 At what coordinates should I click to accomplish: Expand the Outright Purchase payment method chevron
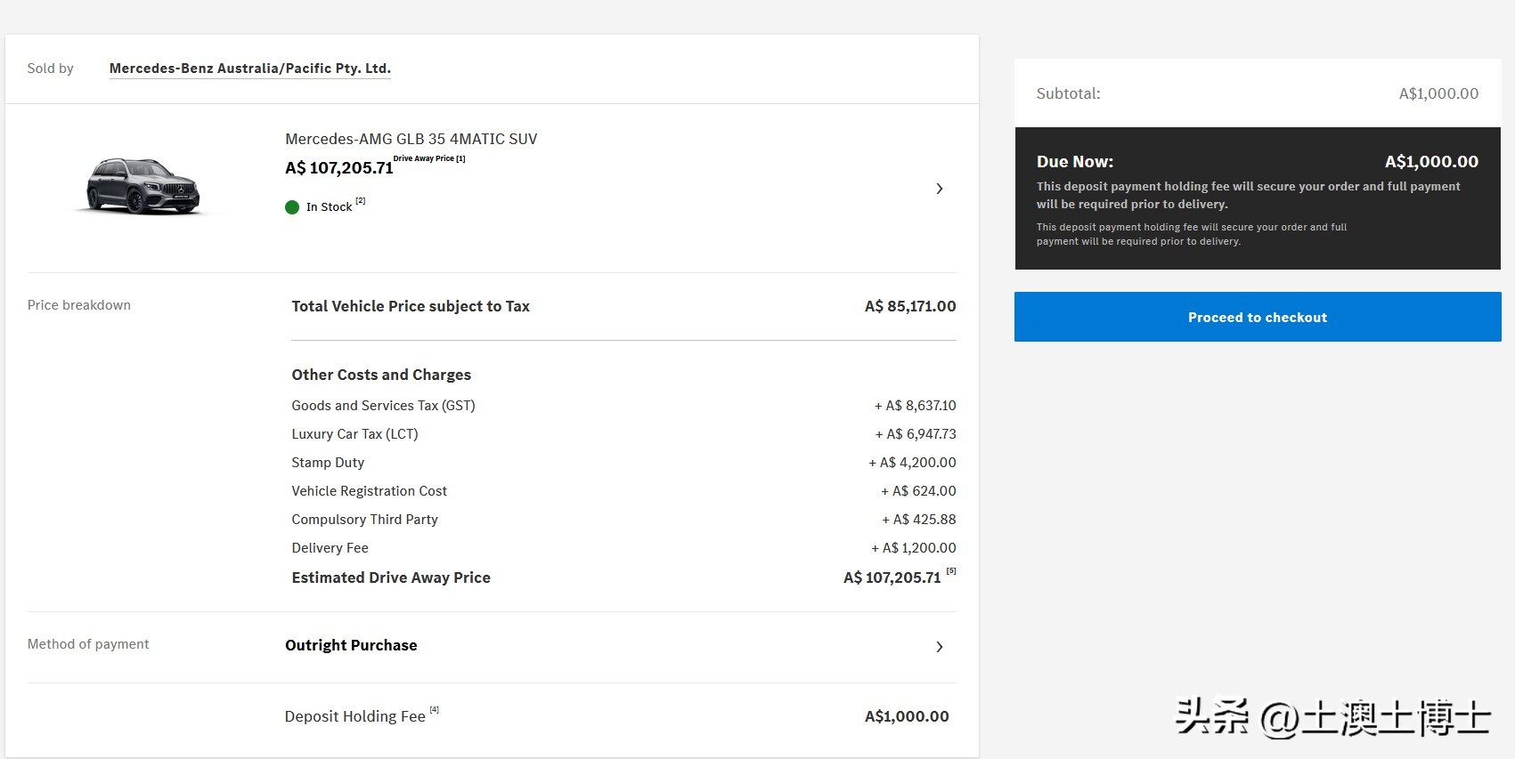[x=940, y=647]
